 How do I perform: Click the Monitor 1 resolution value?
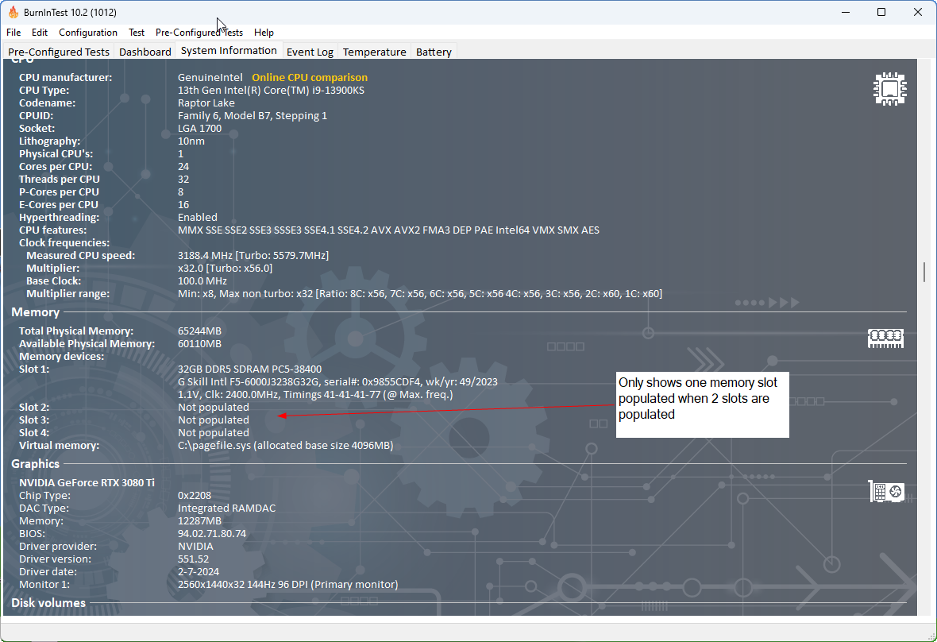288,584
